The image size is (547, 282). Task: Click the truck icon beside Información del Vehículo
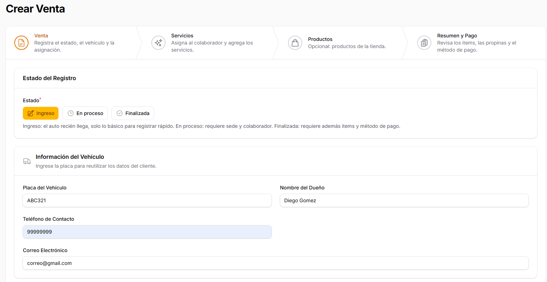(x=27, y=161)
